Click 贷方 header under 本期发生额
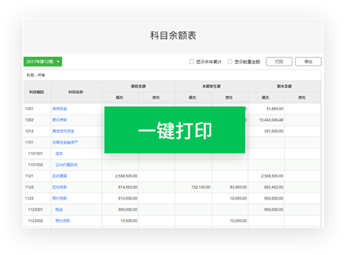 click(229, 97)
